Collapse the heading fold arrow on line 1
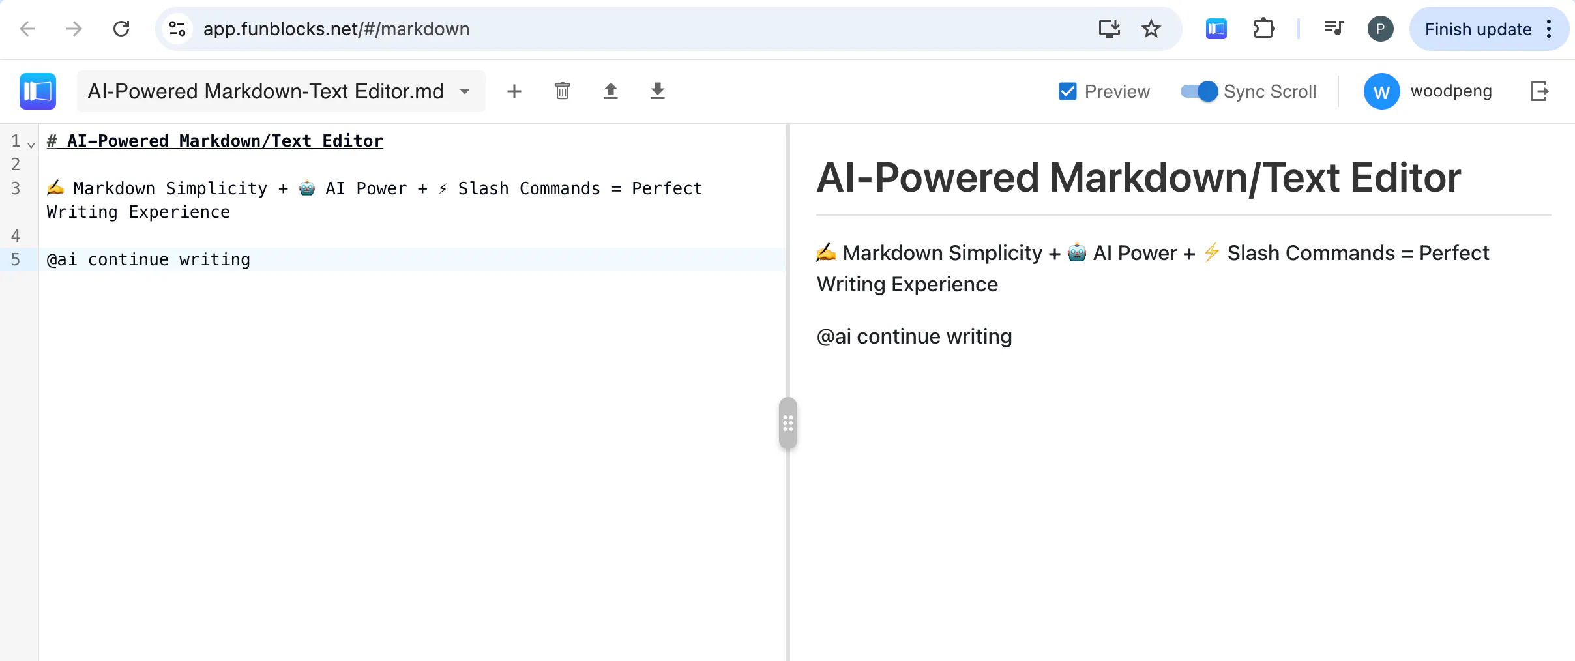This screenshot has height=661, width=1575. [x=31, y=145]
